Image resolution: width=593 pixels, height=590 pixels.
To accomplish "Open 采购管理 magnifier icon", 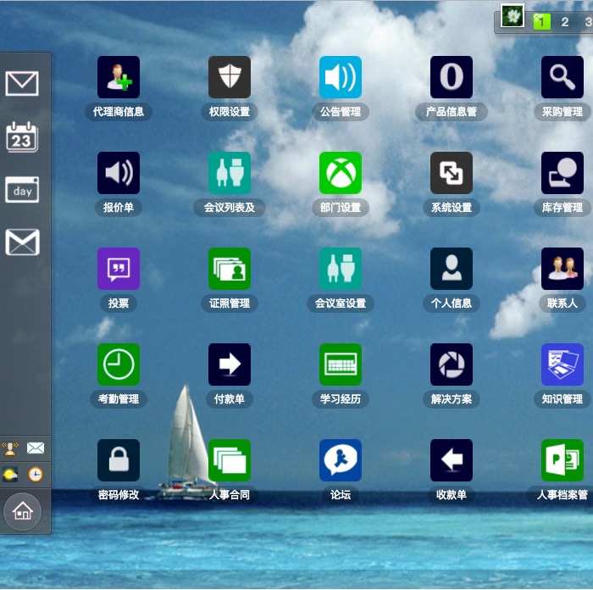I will [563, 77].
